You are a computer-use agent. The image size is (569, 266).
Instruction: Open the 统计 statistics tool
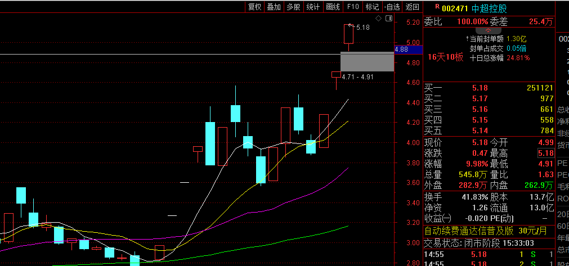click(x=313, y=7)
